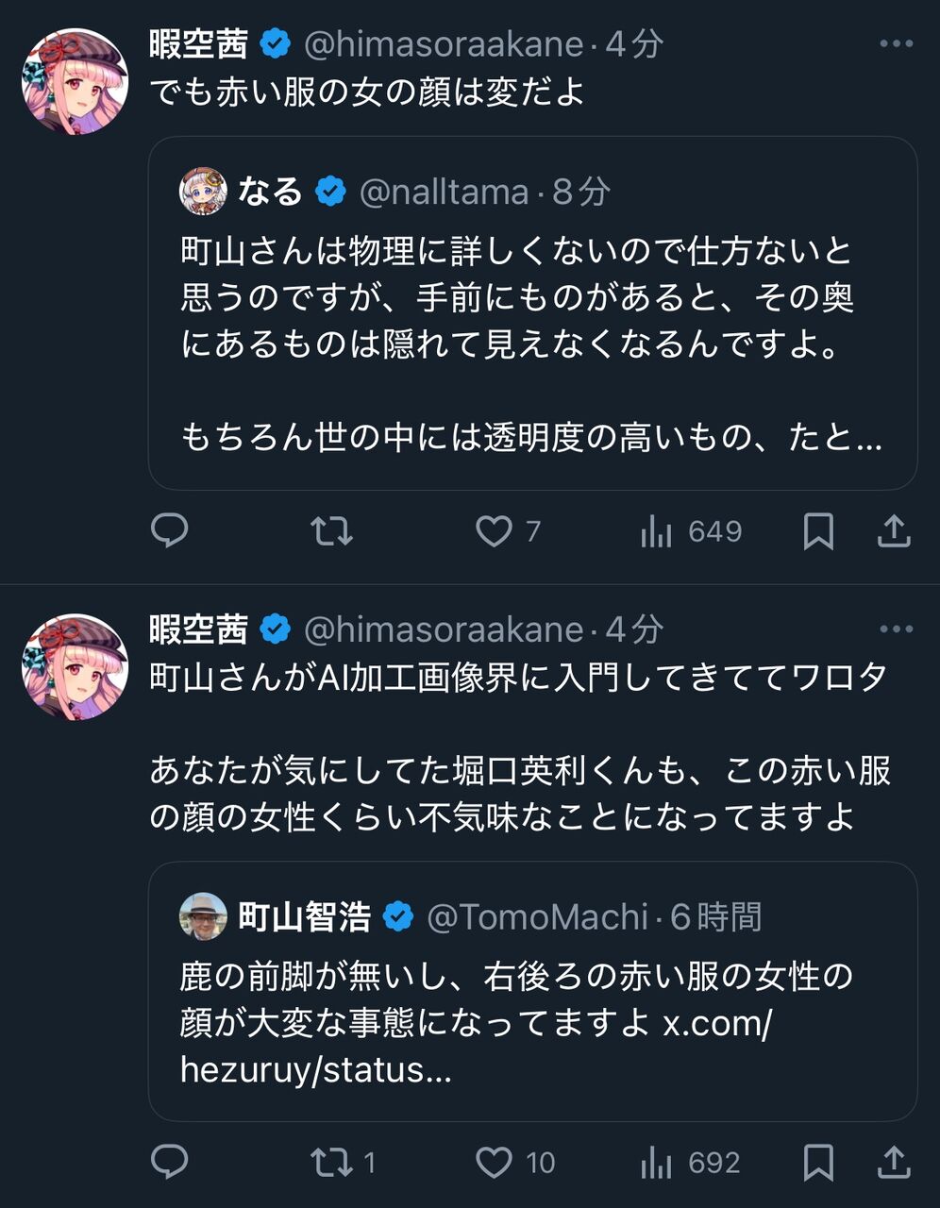The image size is (940, 1208).
Task: Repost the first tweet about 赤い服の女
Action: tap(332, 531)
